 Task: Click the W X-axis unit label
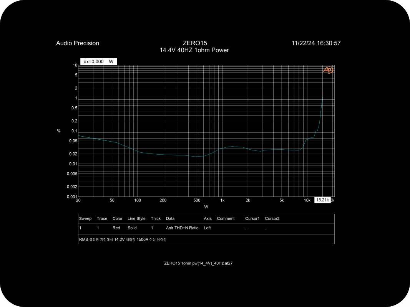206,207
